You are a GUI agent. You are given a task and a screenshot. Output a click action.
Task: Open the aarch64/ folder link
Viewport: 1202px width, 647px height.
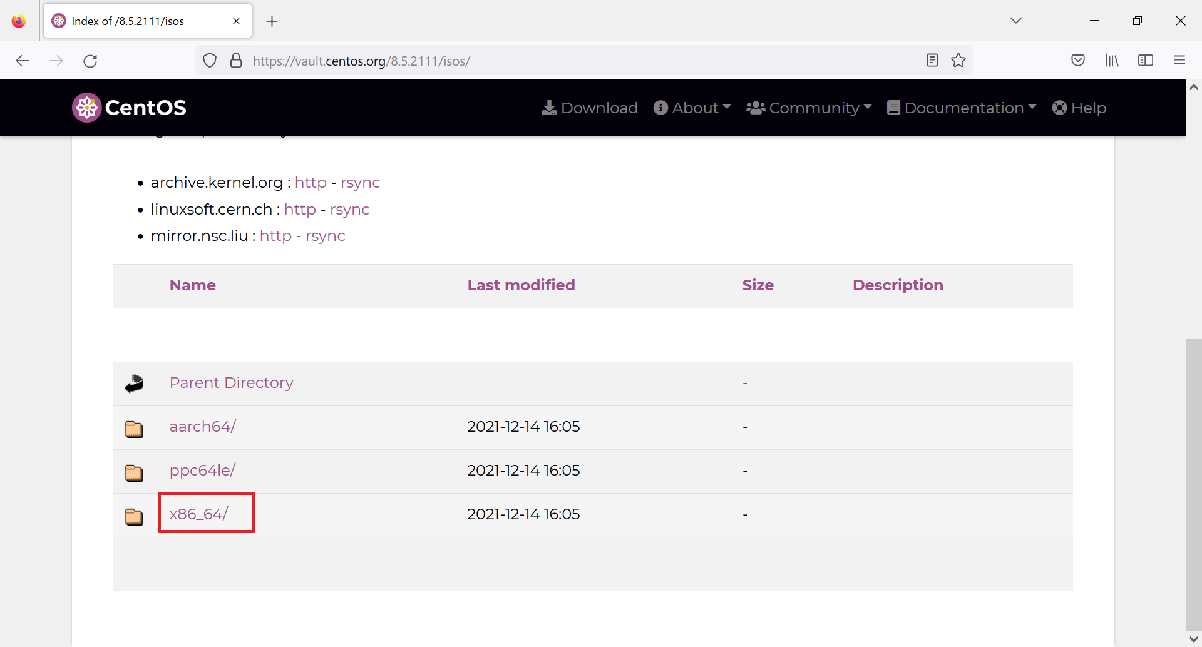pyautogui.click(x=202, y=427)
